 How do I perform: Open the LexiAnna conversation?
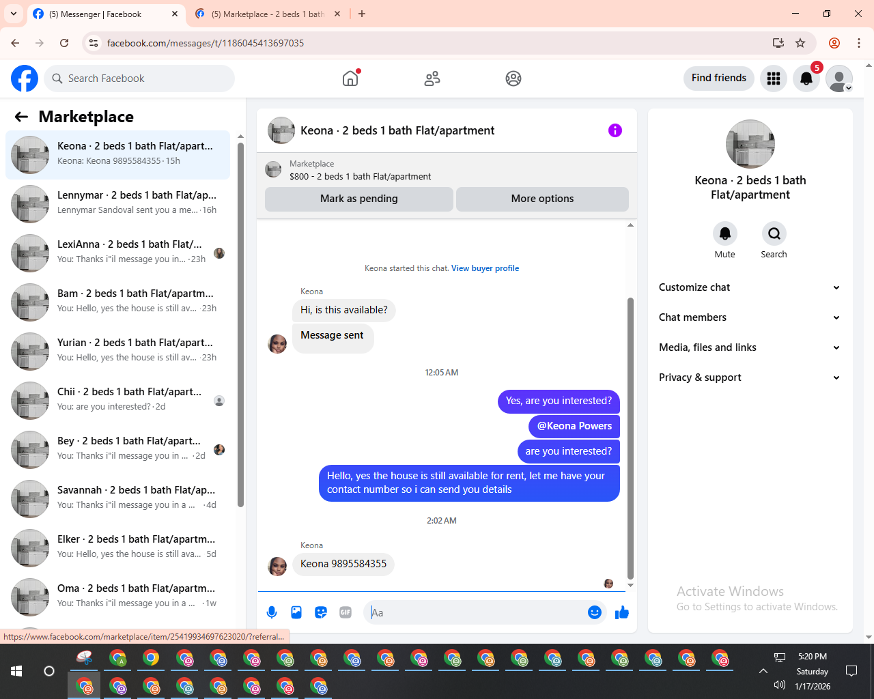pyautogui.click(x=117, y=253)
